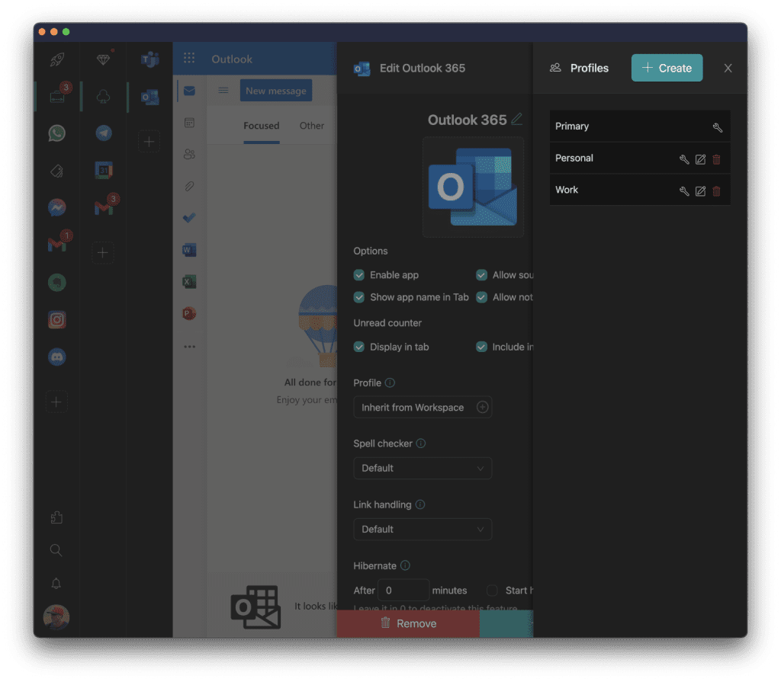Viewport: 781px width, 682px height.
Task: Click the wrench icon on the Work profile
Action: click(x=684, y=191)
